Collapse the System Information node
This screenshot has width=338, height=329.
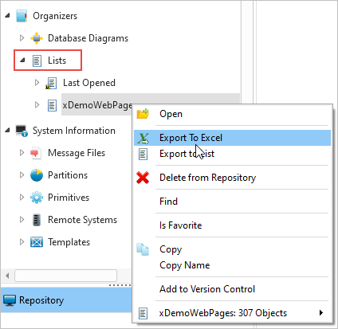click(7, 130)
